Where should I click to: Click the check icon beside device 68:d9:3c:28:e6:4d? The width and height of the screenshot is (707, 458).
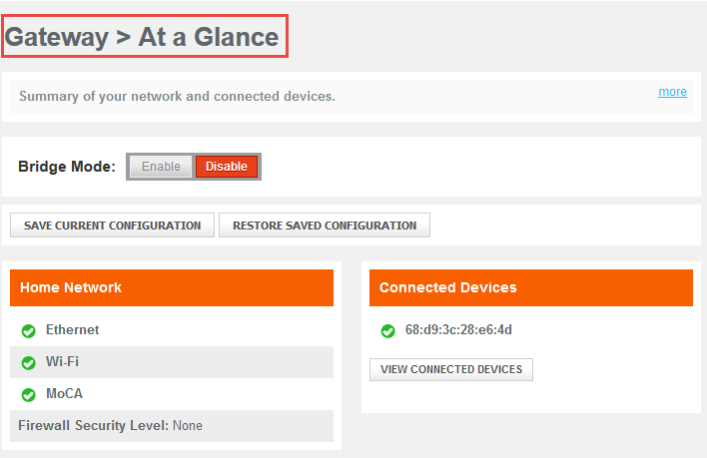click(387, 330)
